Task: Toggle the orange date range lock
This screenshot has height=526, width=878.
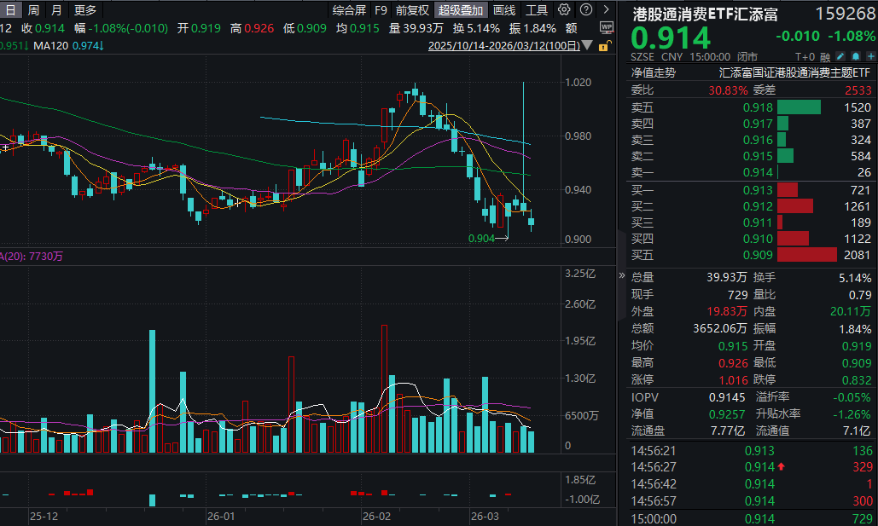Action: 607,45
